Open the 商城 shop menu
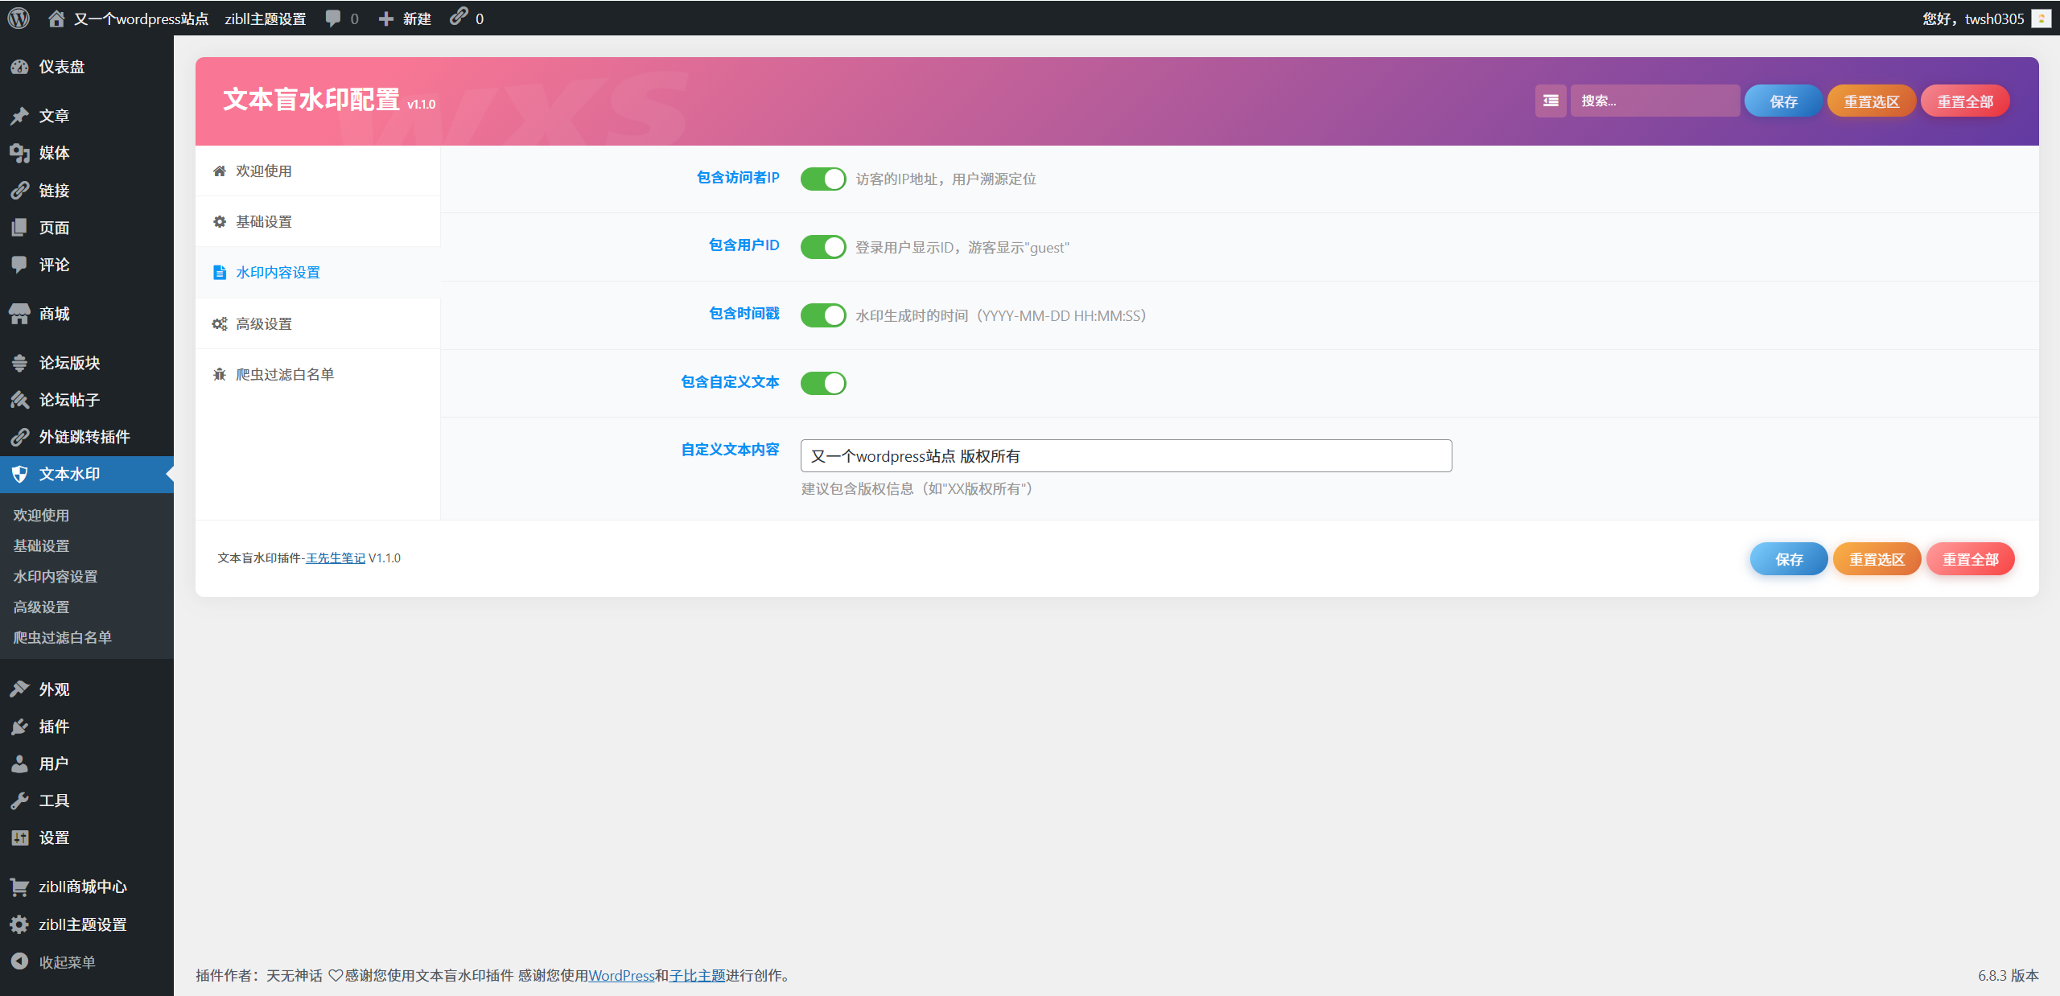Viewport: 2060px width, 996px height. coord(54,314)
